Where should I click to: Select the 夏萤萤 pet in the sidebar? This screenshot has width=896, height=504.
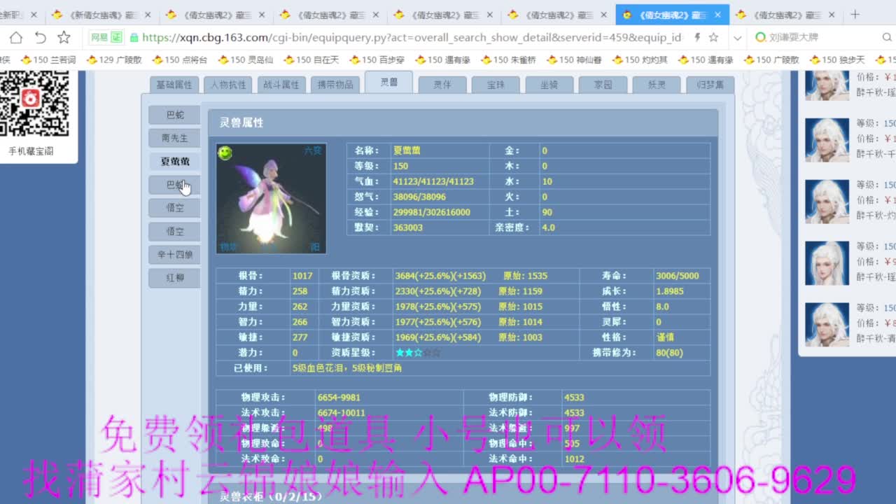[x=174, y=161]
